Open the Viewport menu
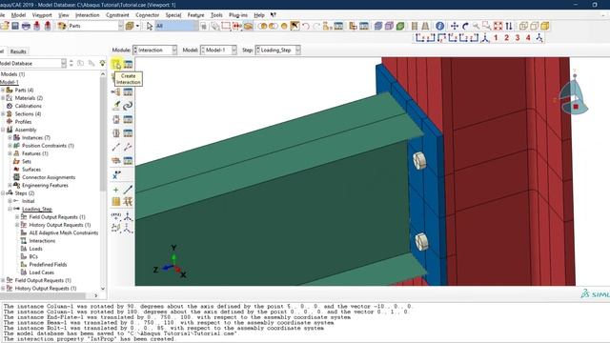Screen dimensions: 610x343 [x=42, y=15]
